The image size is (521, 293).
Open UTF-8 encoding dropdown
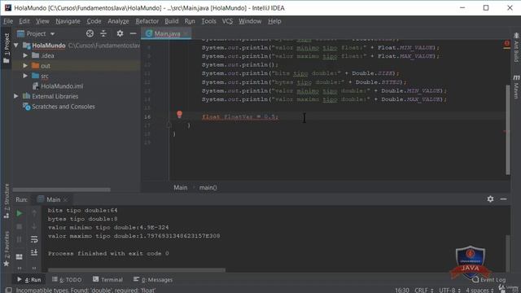coord(449,290)
